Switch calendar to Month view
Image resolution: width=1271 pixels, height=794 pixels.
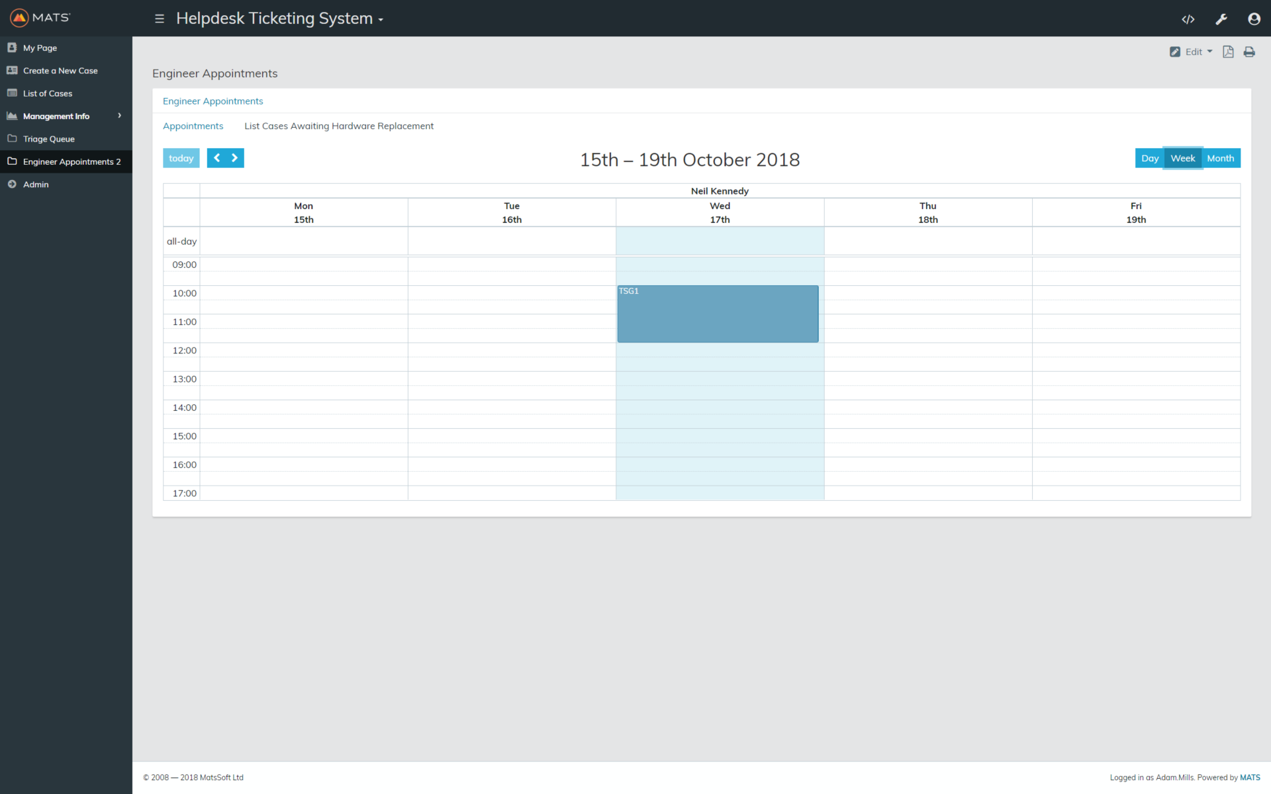pos(1220,158)
